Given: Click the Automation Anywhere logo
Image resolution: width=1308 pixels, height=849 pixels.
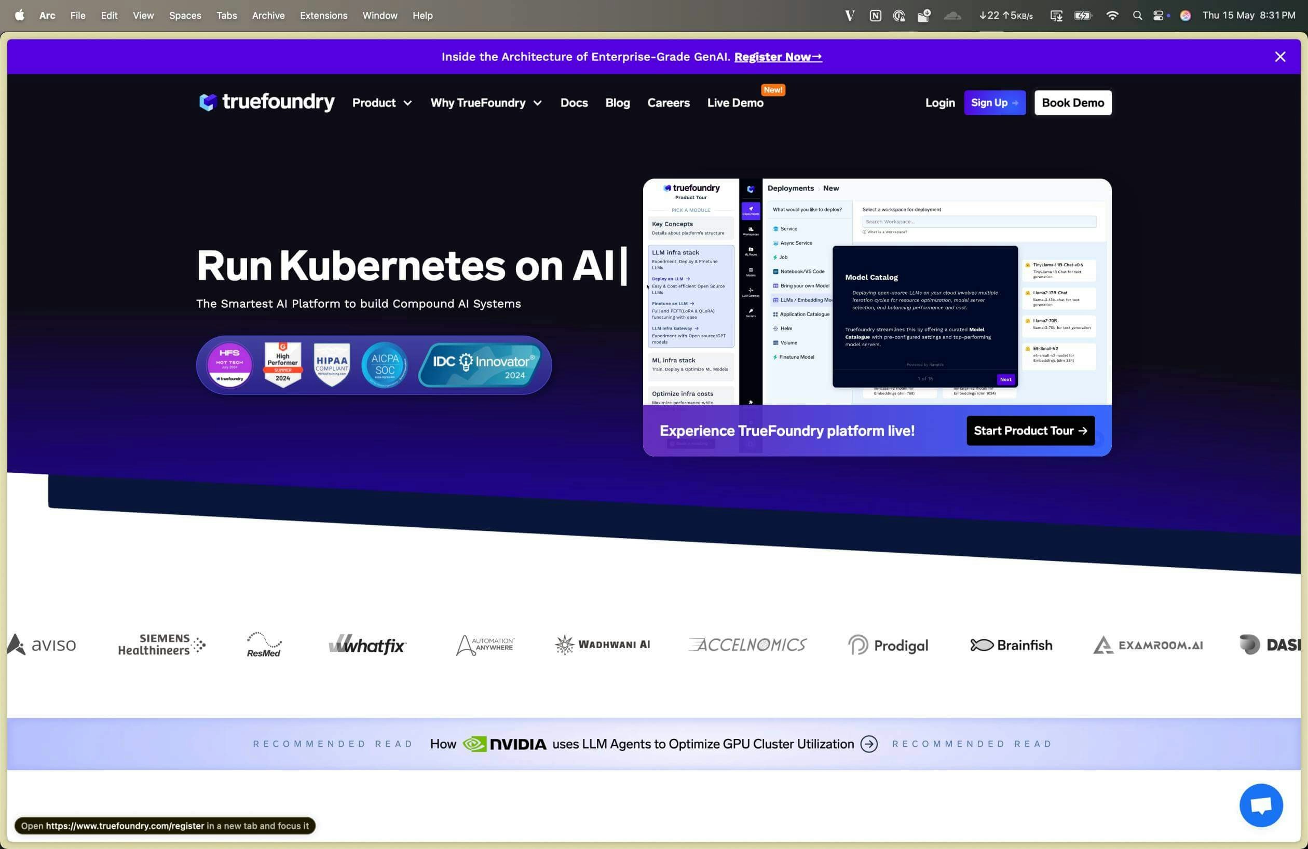Looking at the screenshot, I should click(485, 645).
